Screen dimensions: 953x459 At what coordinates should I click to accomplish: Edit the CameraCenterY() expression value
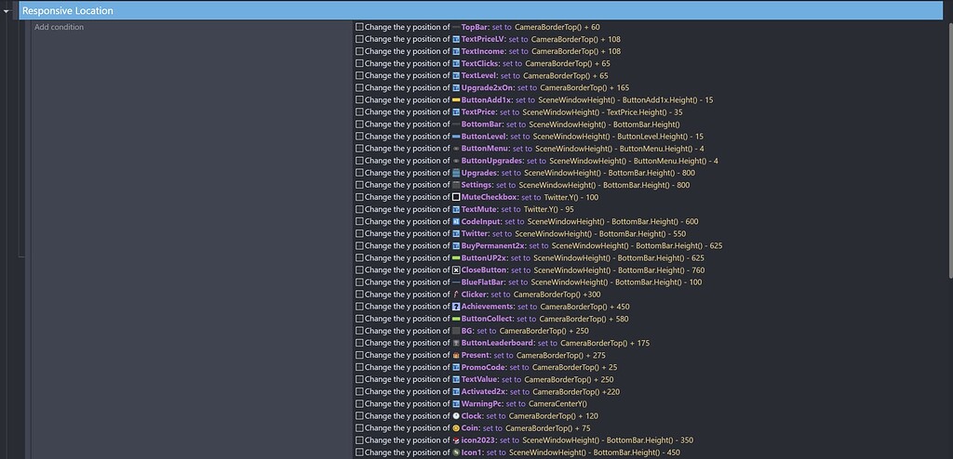tap(557, 404)
